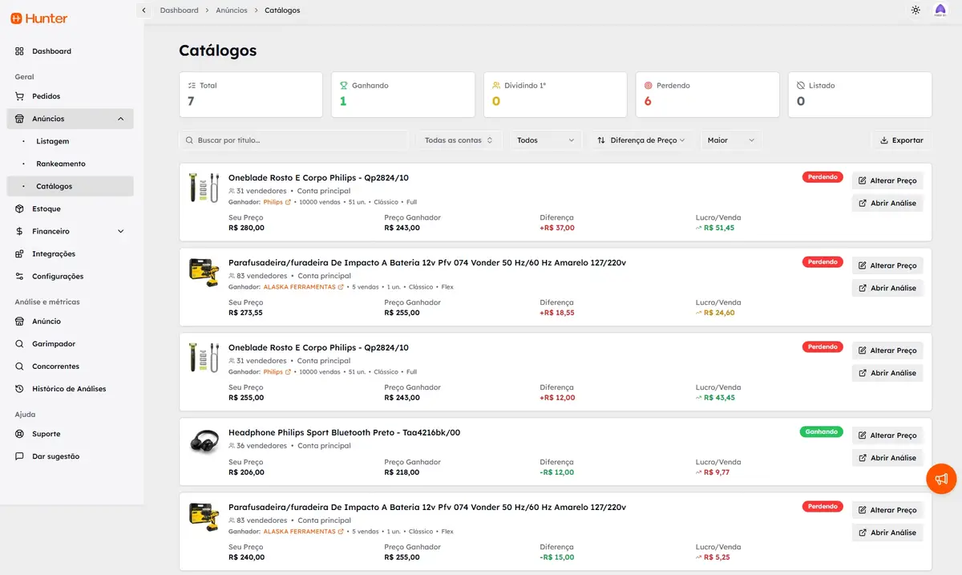Open the Diferença de Preço sort dropdown
This screenshot has width=962, height=575.
(641, 140)
